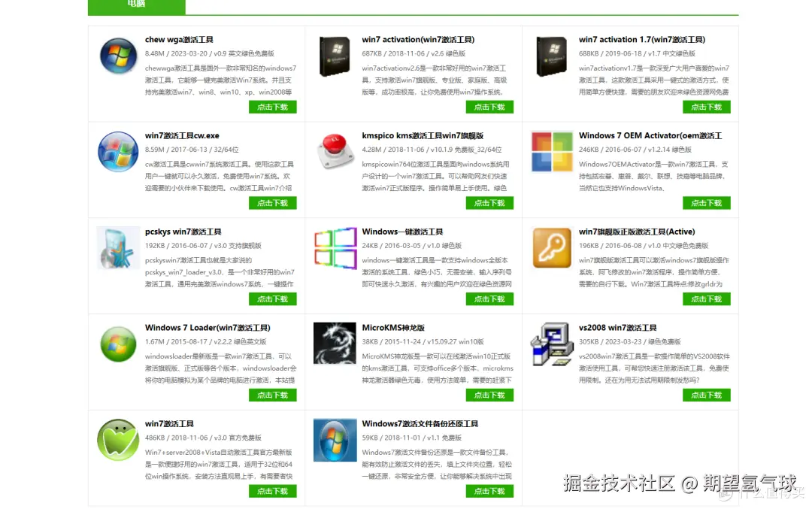This screenshot has height=509, width=812.
Task: Click the text 8.48M / 2023-03-20 / v0.9
Action: (186, 53)
